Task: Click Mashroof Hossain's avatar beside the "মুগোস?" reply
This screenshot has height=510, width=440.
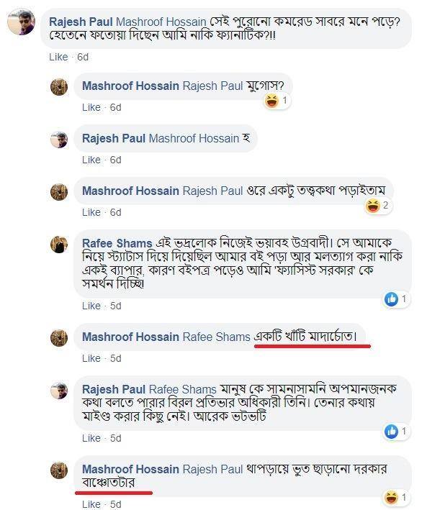Action: (59, 86)
